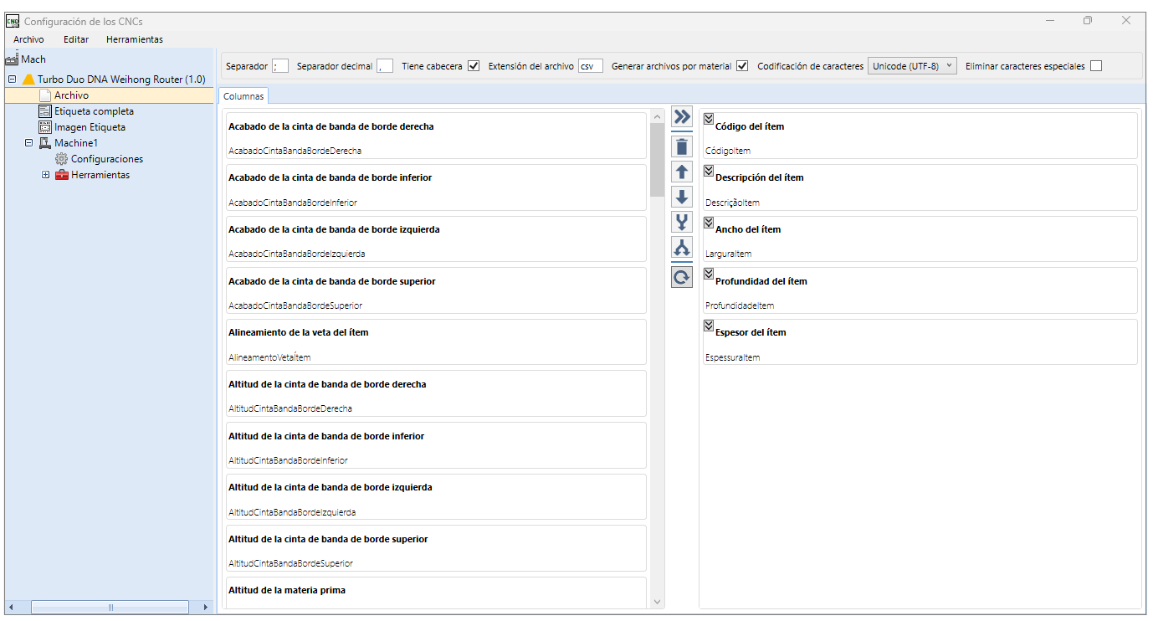Select Altitud de la cinta borde inferior

pyautogui.click(x=436, y=445)
